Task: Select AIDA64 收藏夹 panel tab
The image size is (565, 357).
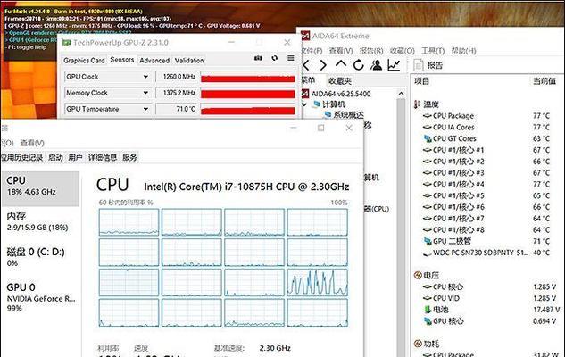Action: [340, 81]
